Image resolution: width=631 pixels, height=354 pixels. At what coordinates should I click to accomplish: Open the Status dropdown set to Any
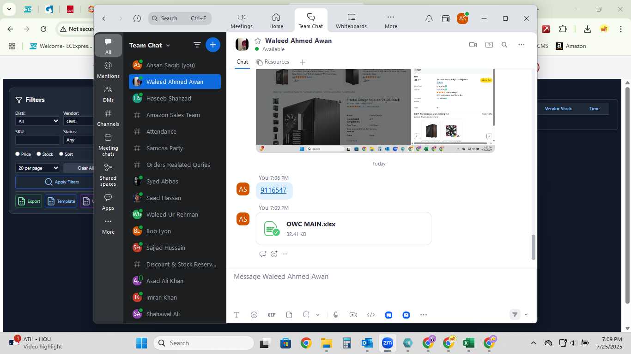[79, 140]
